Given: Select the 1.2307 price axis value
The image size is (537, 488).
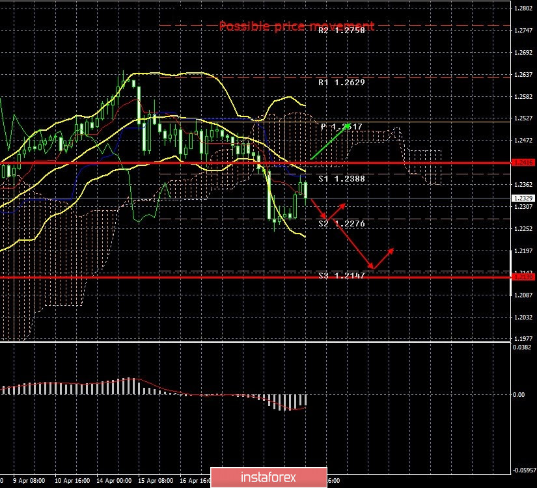Looking at the screenshot, I should point(523,206).
